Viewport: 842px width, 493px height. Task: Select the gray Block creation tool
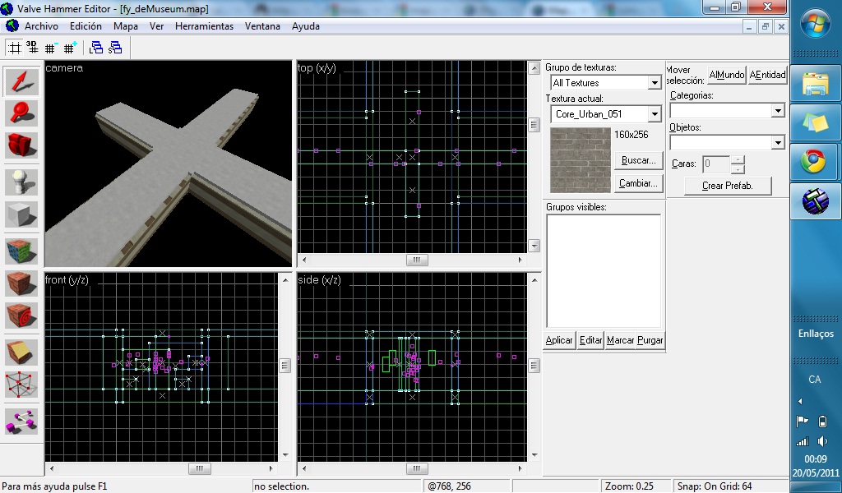21,214
